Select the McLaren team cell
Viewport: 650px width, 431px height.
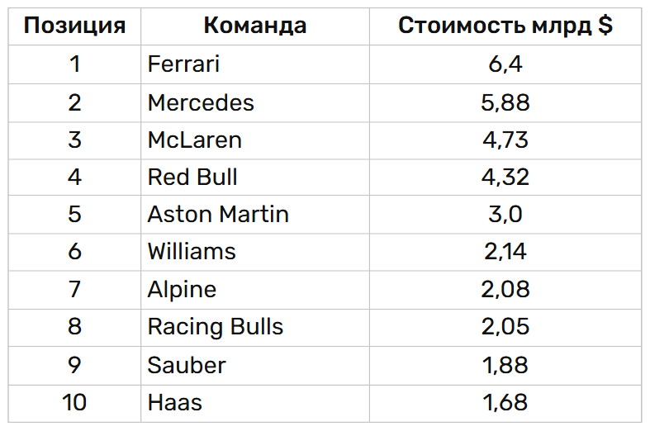coord(195,140)
